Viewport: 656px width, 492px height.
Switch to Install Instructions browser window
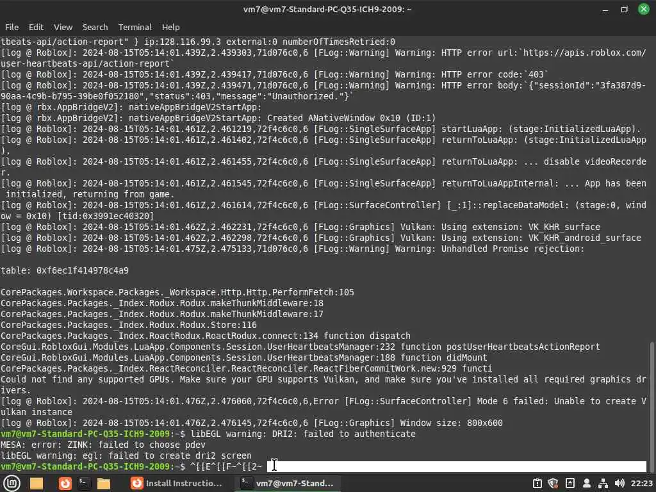tap(176, 483)
